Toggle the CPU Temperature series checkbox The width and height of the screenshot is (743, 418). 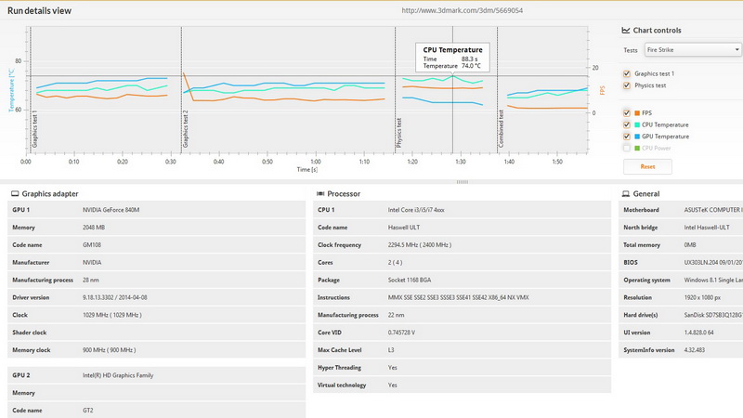pyautogui.click(x=626, y=125)
